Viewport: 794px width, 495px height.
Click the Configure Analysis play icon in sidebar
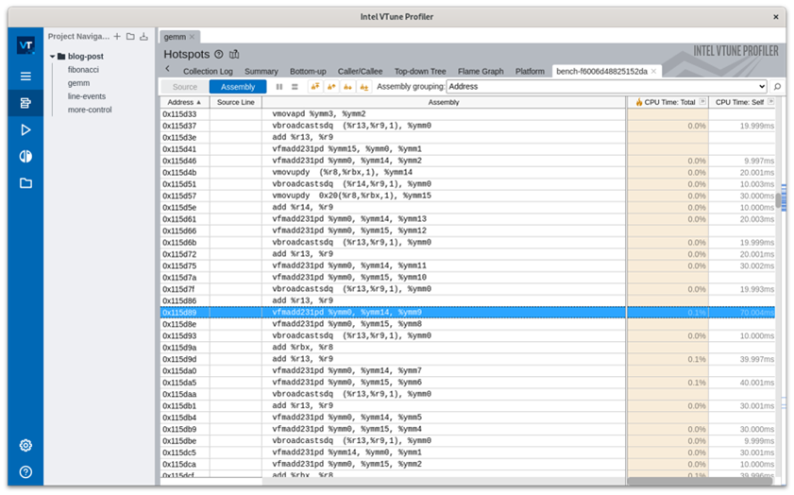tap(25, 129)
